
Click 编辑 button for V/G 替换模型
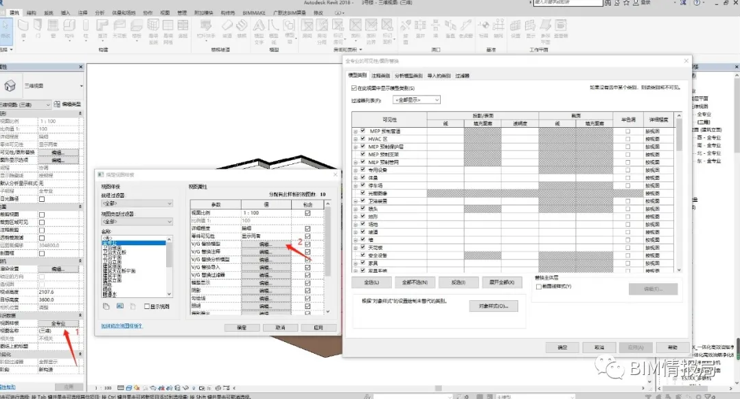click(x=266, y=244)
